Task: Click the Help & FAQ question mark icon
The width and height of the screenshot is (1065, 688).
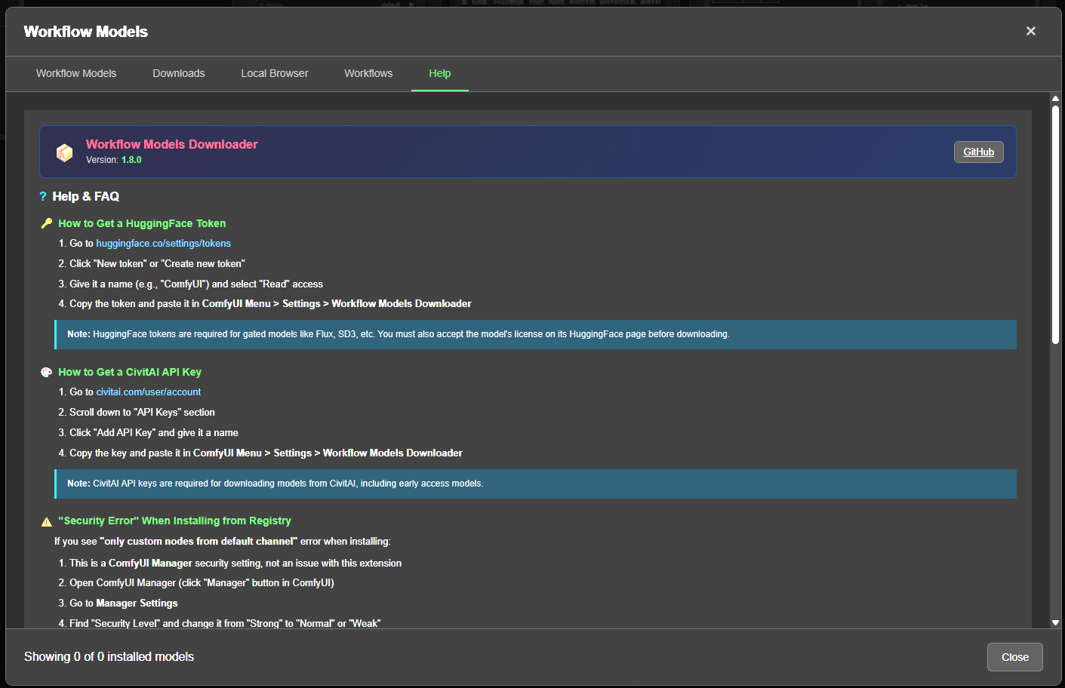Action: [43, 197]
